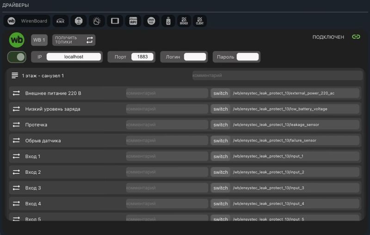The image size is (370, 235).
Task: Open switch type dropdown for input_3
Action: point(221,188)
